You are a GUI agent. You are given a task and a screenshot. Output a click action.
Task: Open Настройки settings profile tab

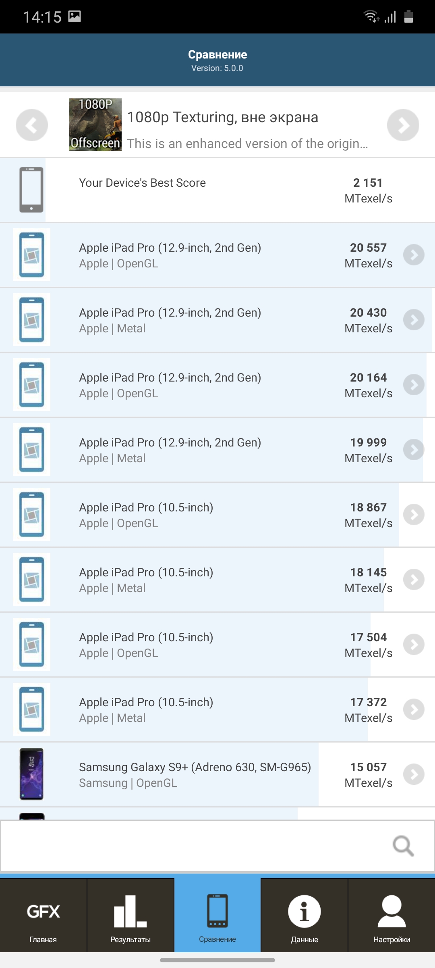[391, 916]
